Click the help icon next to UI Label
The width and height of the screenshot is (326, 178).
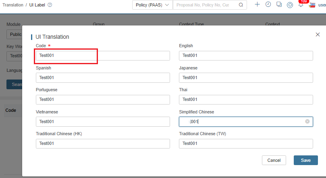point(50,5)
